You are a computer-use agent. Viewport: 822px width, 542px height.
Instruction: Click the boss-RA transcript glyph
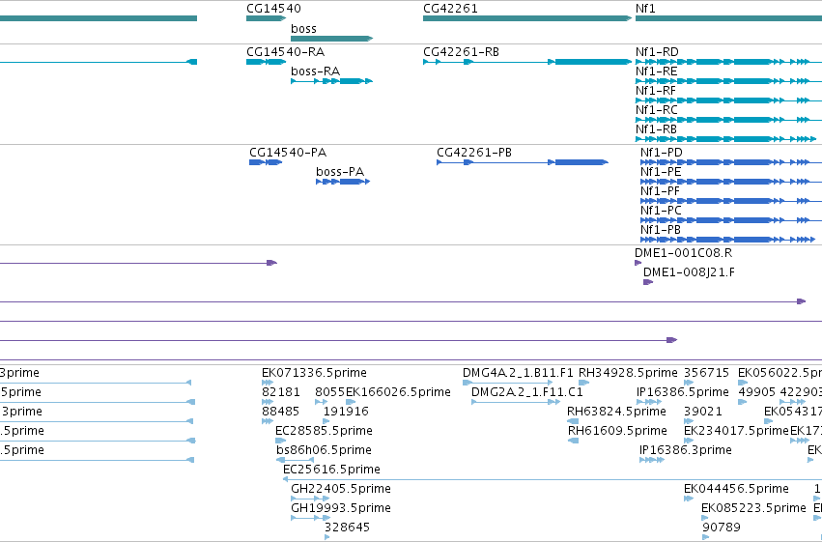pos(332,81)
